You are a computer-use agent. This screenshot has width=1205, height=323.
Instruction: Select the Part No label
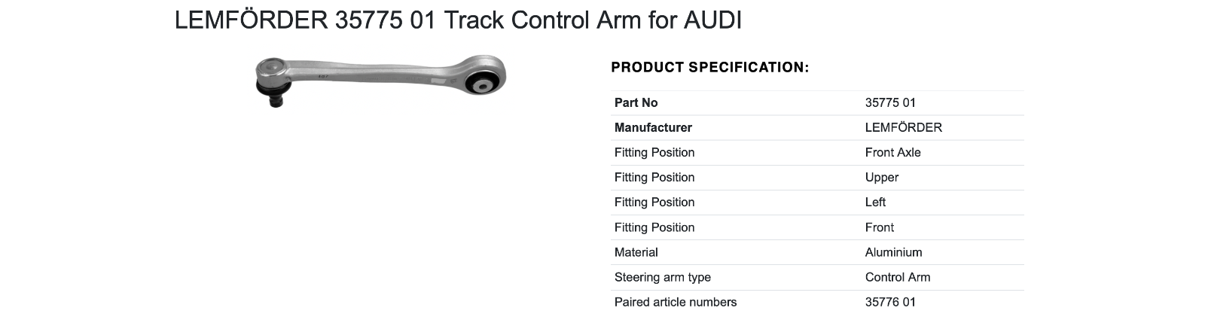point(636,102)
